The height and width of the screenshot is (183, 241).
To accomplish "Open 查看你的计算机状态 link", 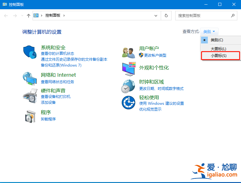I will pyautogui.click(x=57, y=54).
